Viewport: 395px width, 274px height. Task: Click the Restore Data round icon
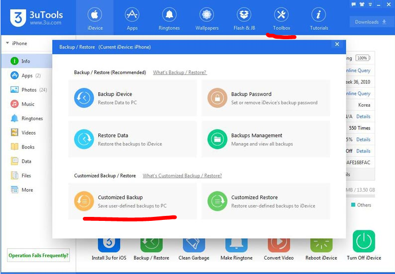click(x=84, y=139)
